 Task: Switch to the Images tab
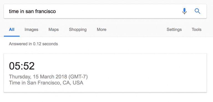tap(31, 29)
